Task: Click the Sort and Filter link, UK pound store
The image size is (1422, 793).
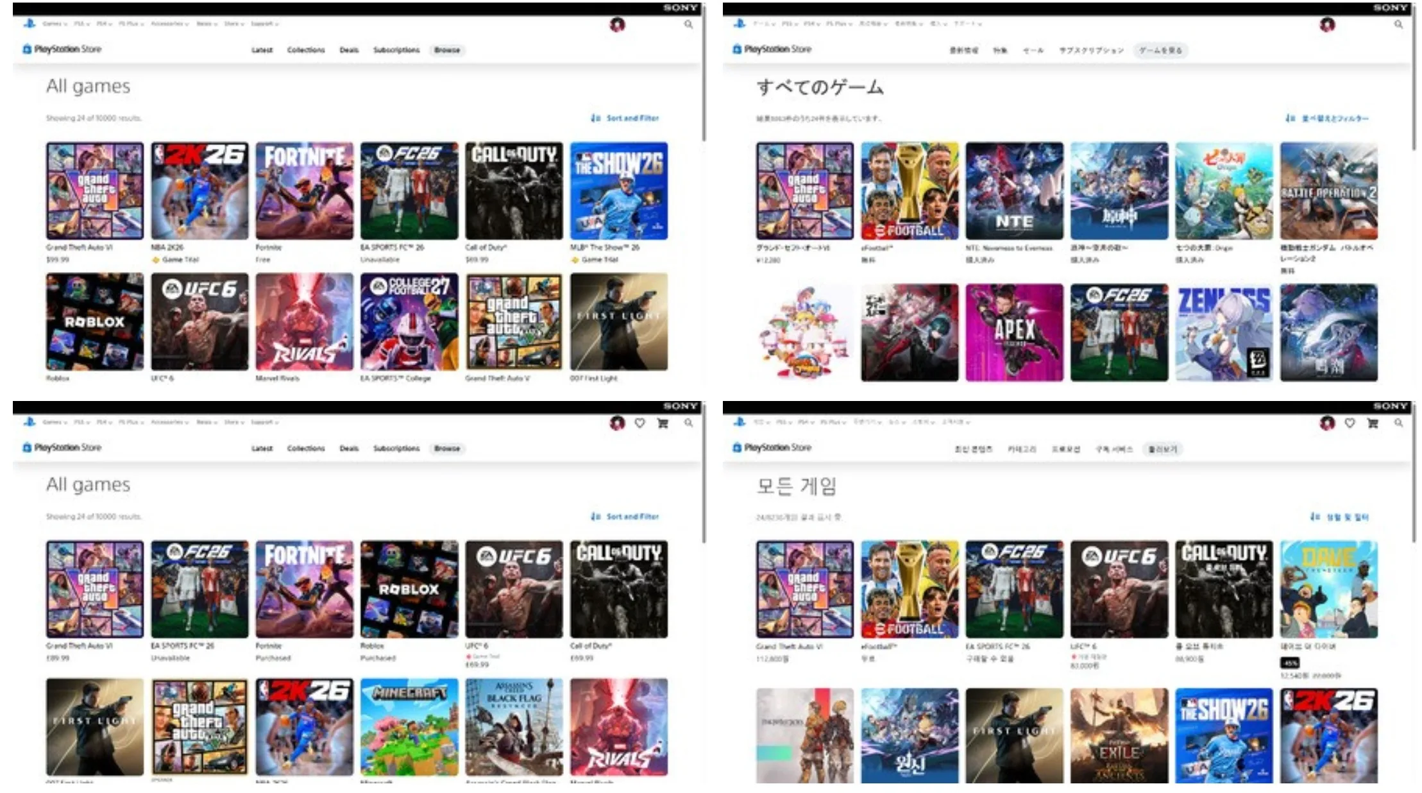Action: click(x=632, y=516)
